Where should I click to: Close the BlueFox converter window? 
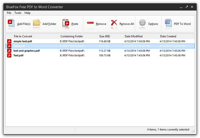(192, 7)
